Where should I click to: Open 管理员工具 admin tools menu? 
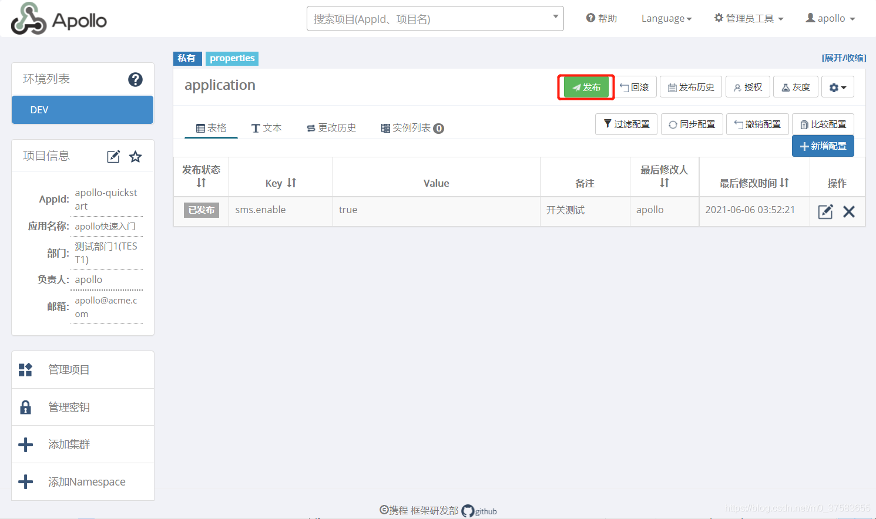click(x=749, y=19)
